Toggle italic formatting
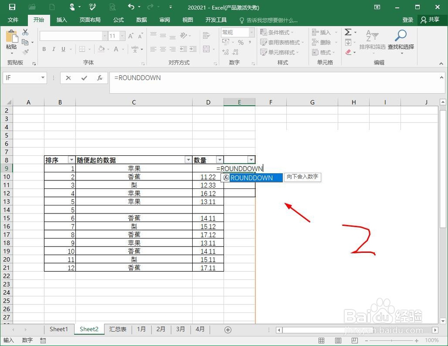This screenshot has width=448, height=346. [x=54, y=49]
